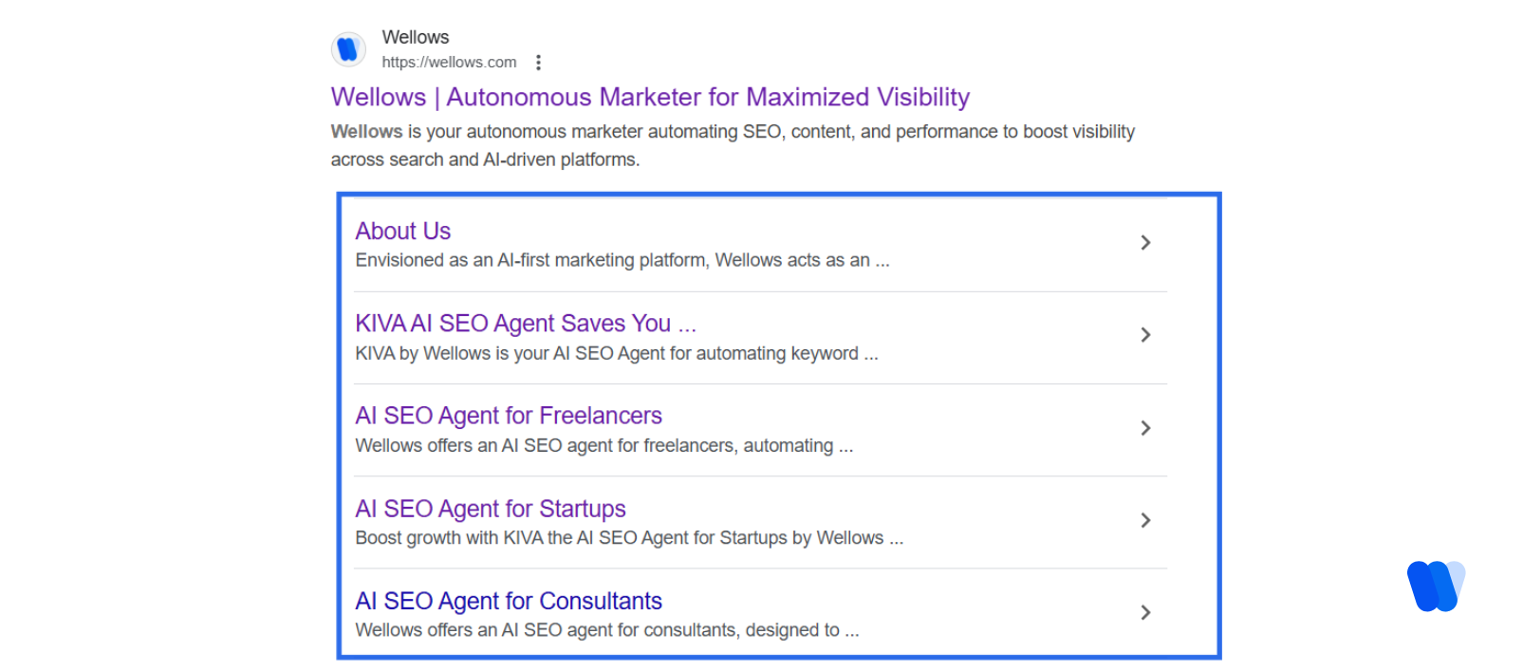Screen dimensions: 1523x671
Task: Click the Wellows site name above URL
Action: pyautogui.click(x=415, y=38)
